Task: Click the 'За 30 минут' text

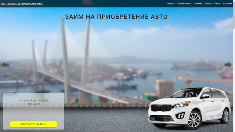Action: click(x=33, y=104)
